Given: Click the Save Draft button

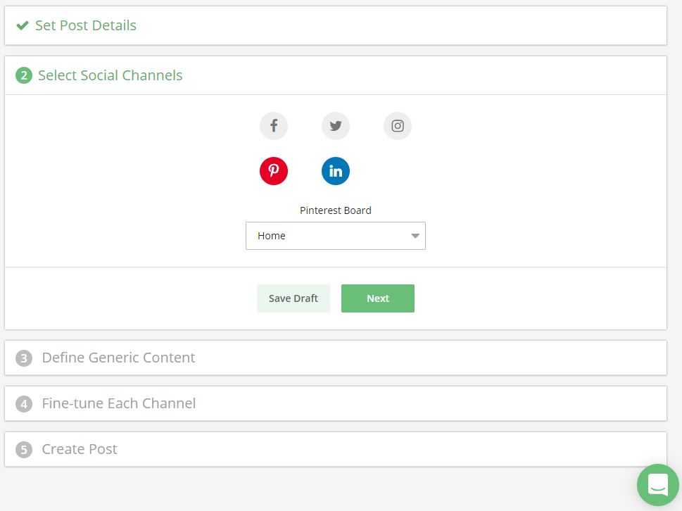Looking at the screenshot, I should point(293,298).
